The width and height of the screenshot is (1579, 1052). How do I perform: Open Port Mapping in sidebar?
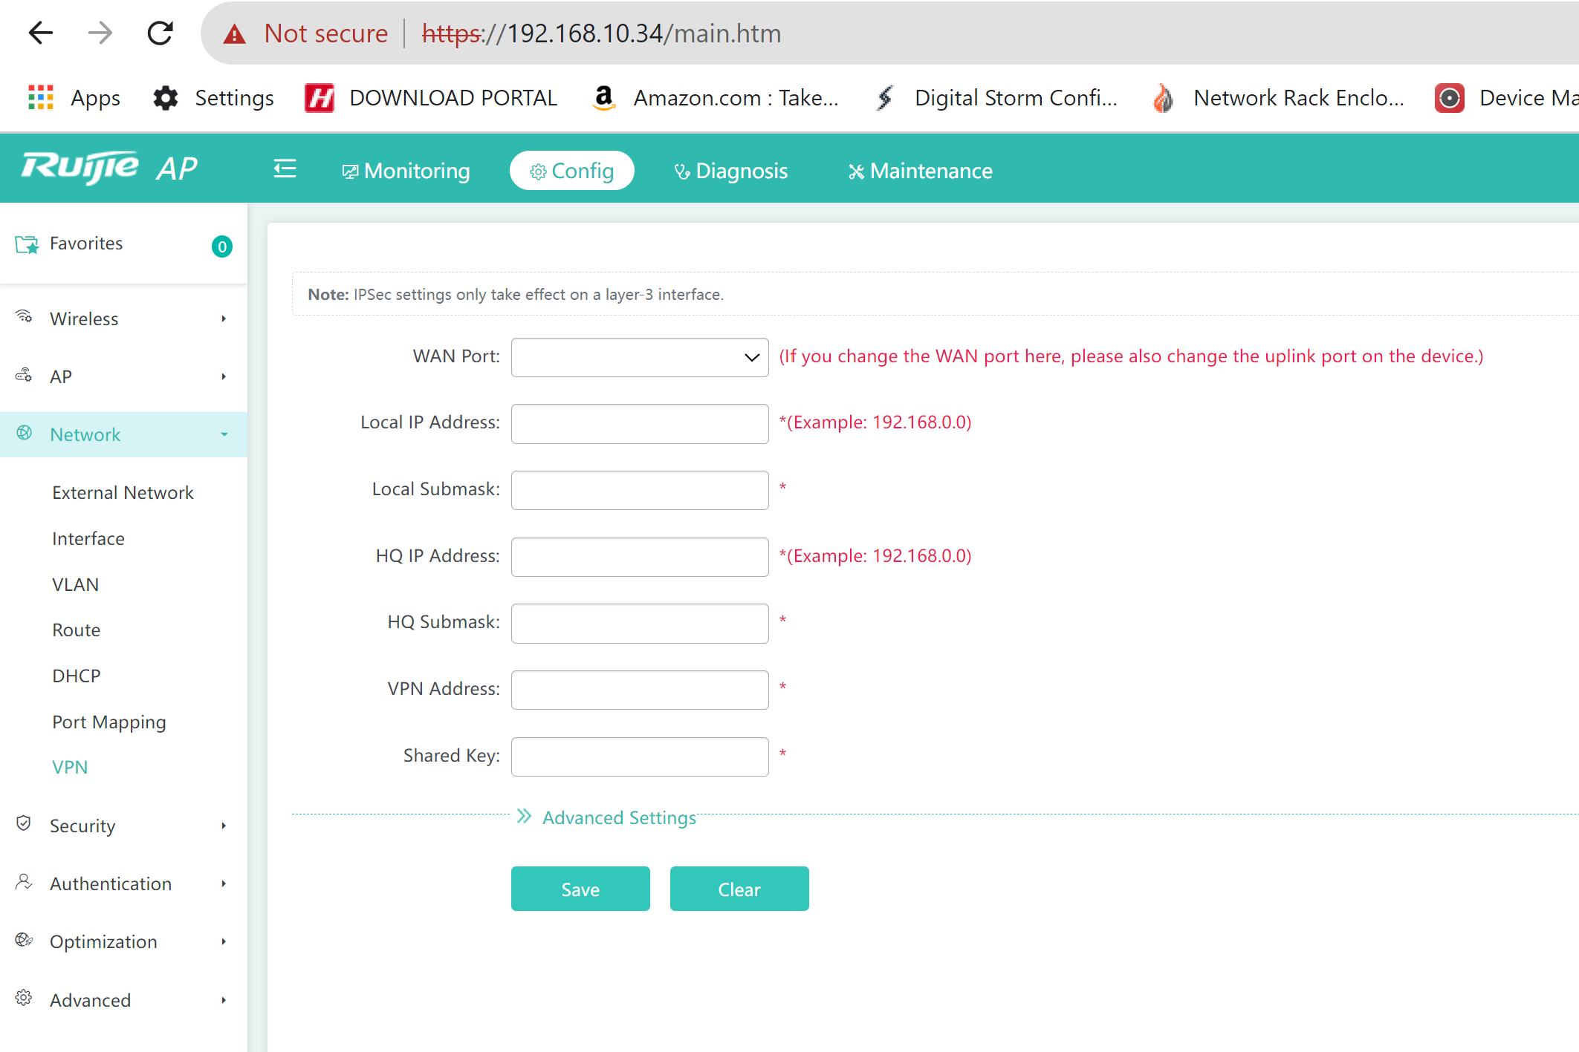coord(109,722)
